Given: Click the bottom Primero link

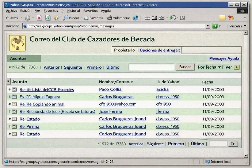Looking at the screenshot, I should point(176,144).
